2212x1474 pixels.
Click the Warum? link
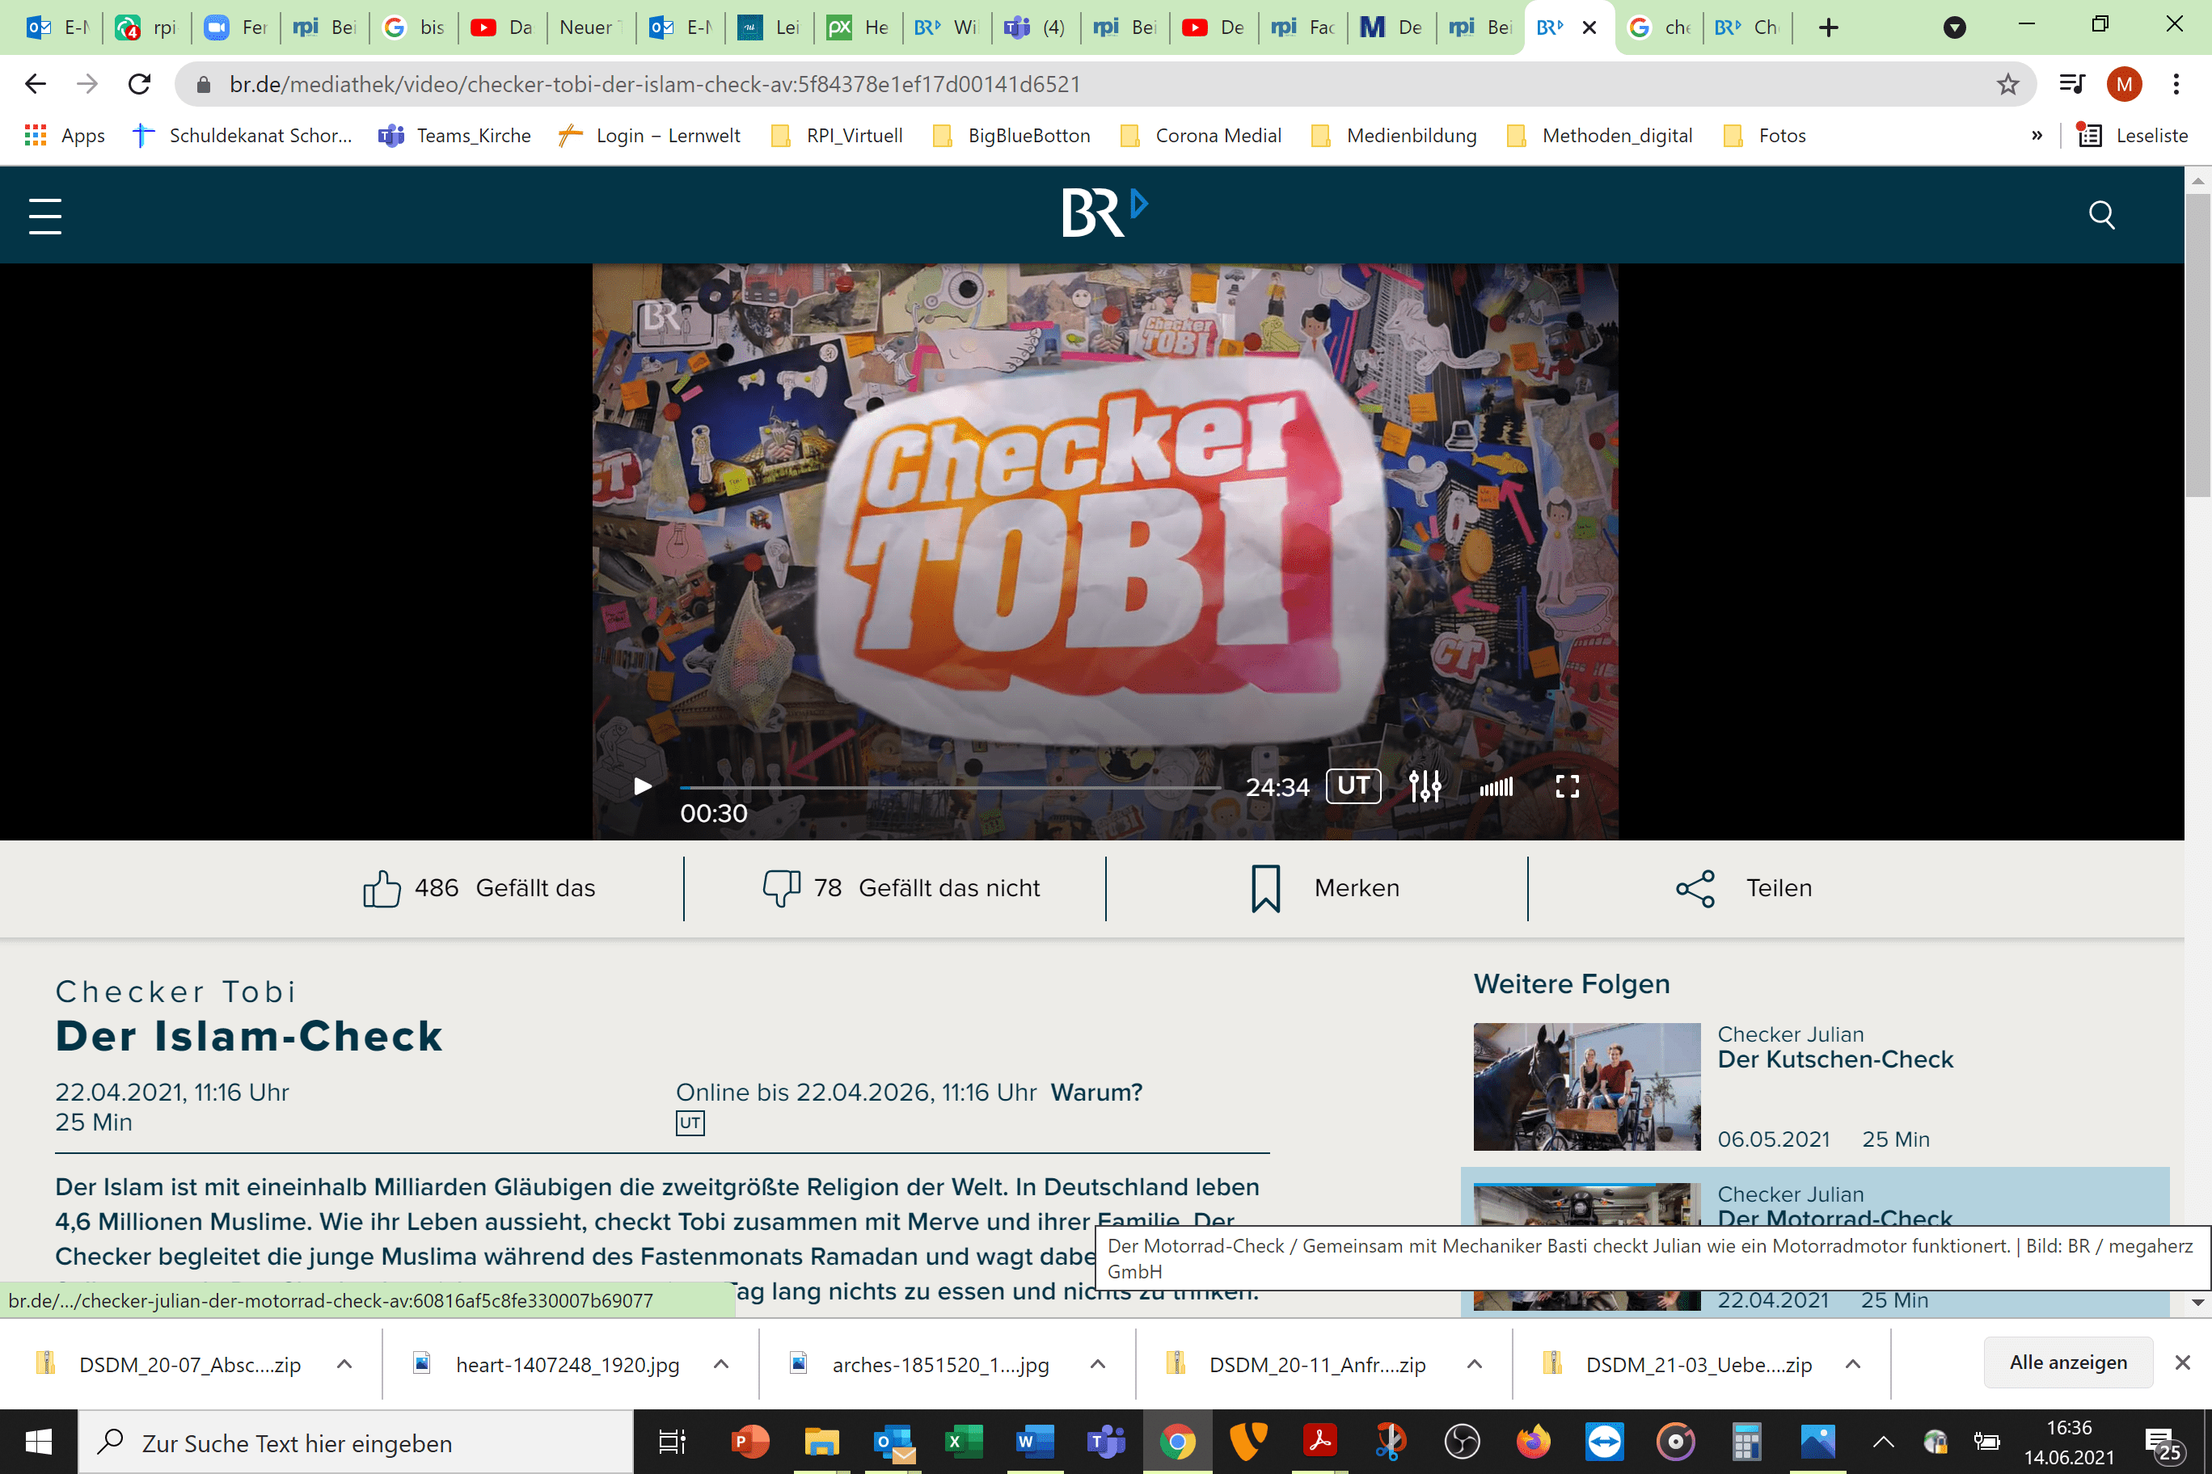1095,1093
